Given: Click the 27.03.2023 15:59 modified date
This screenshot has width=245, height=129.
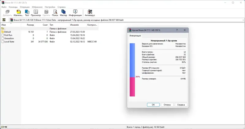Looking at the screenshot, I should tap(77, 32).
